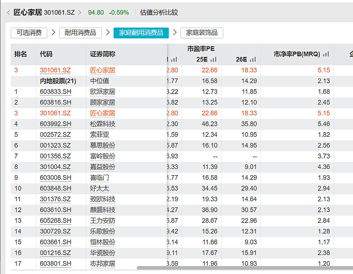Go to next stock with right arrow
353x274 pixels.
click(x=80, y=13)
